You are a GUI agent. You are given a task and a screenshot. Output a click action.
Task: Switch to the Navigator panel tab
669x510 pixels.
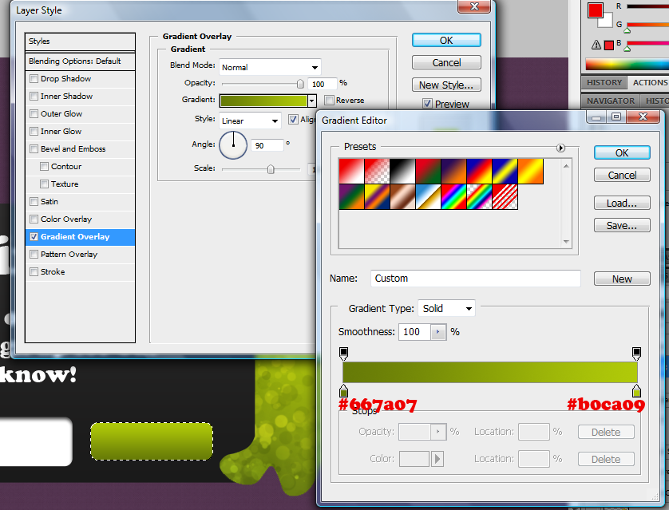pyautogui.click(x=611, y=101)
